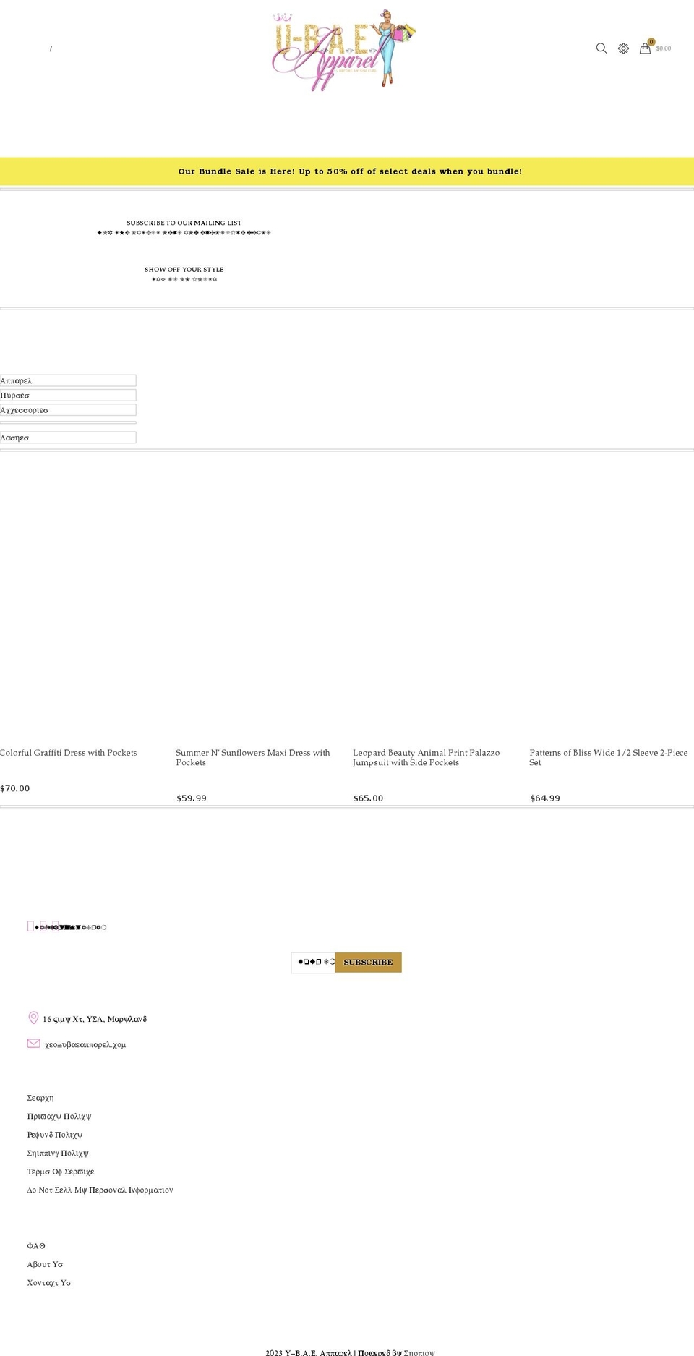Select the "Πυρσεσ" category item
This screenshot has width=694, height=1356.
pyautogui.click(x=68, y=396)
